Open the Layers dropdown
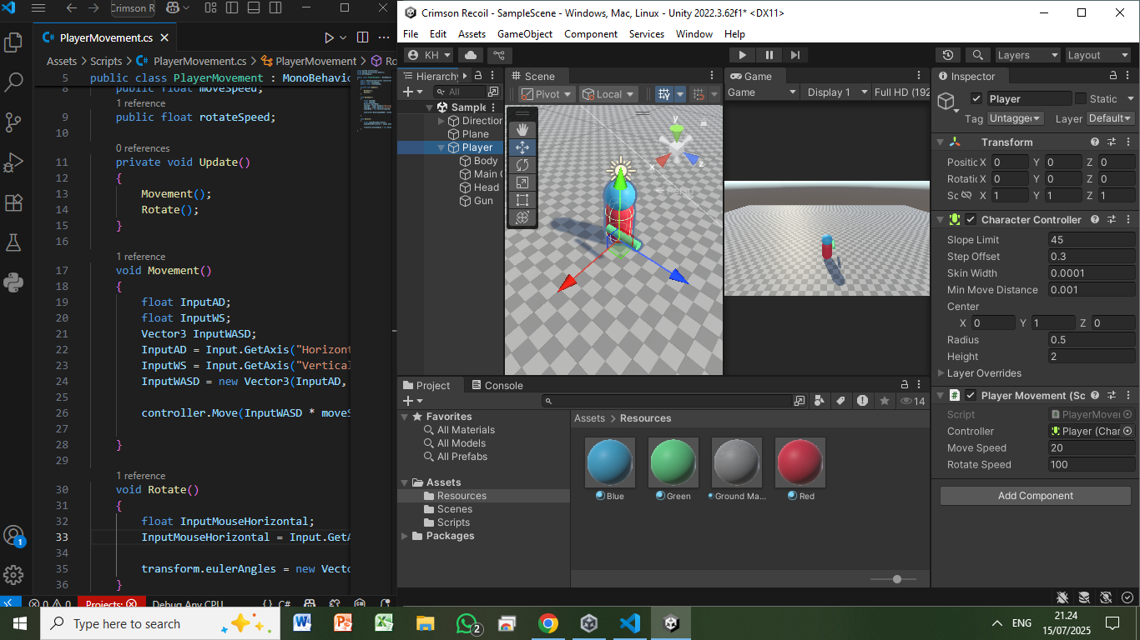This screenshot has height=640, width=1140. point(1027,55)
